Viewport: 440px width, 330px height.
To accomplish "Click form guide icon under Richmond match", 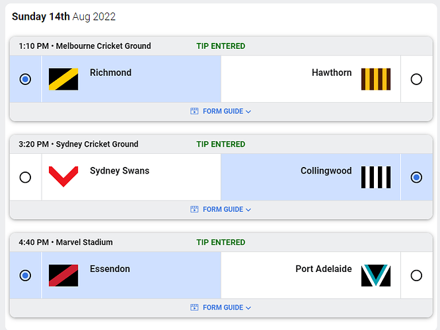I will click(x=194, y=112).
